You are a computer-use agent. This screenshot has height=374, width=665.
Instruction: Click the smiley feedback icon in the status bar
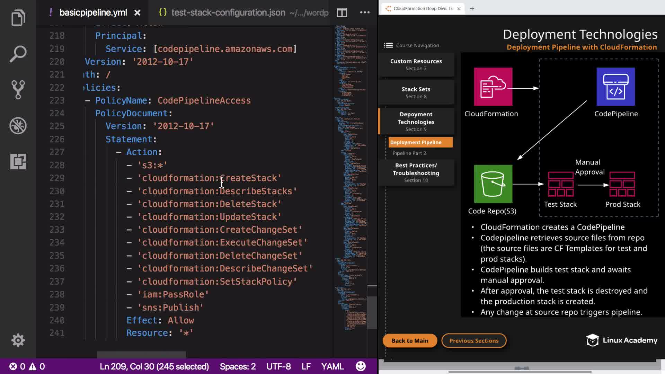click(361, 366)
